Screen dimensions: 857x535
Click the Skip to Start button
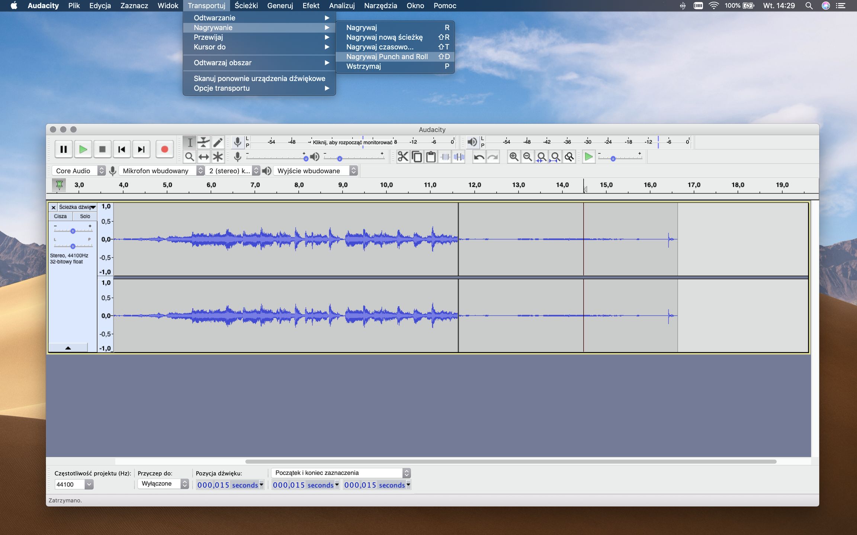pos(122,149)
